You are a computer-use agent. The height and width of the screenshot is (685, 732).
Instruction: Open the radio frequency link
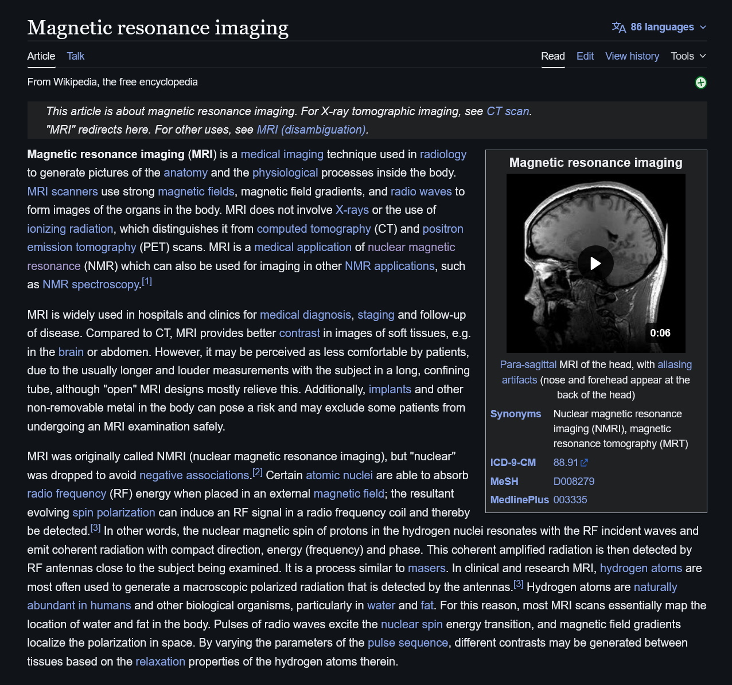click(x=67, y=494)
